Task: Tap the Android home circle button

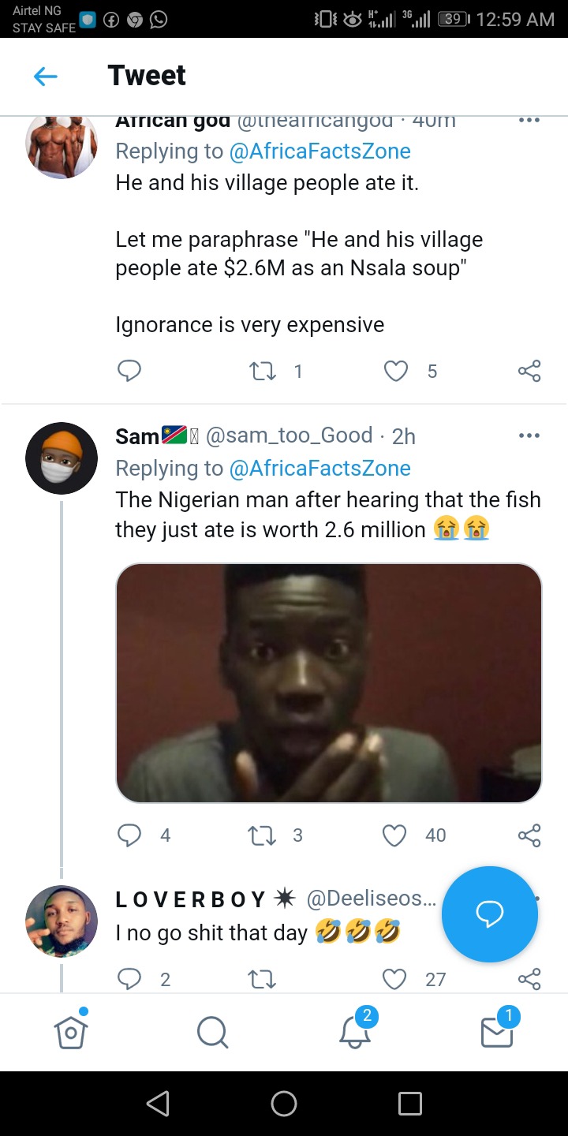Action: (284, 1103)
